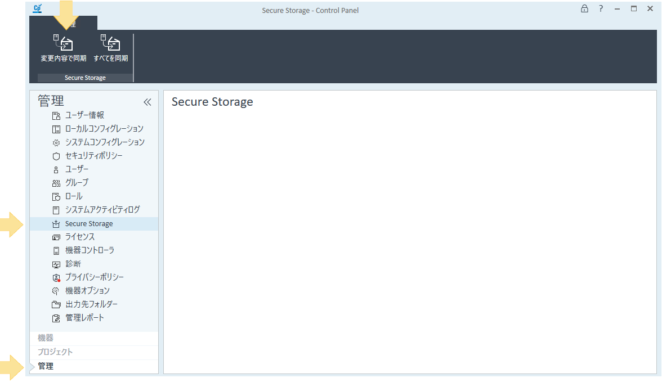The height and width of the screenshot is (387, 662).
Task: Click the 管理 pane heading
Action: tap(51, 101)
